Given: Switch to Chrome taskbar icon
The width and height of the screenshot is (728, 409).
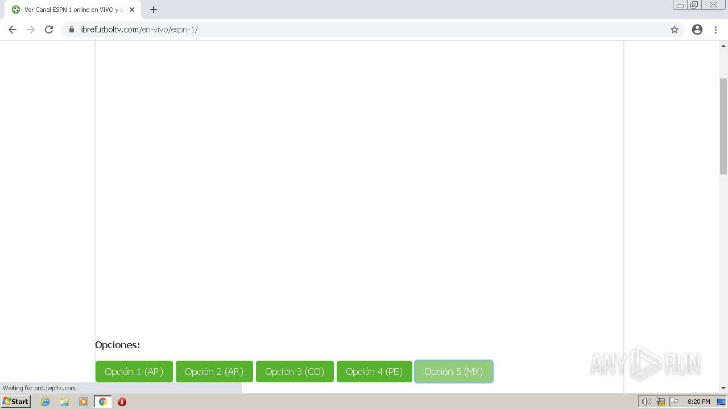Looking at the screenshot, I should 102,402.
